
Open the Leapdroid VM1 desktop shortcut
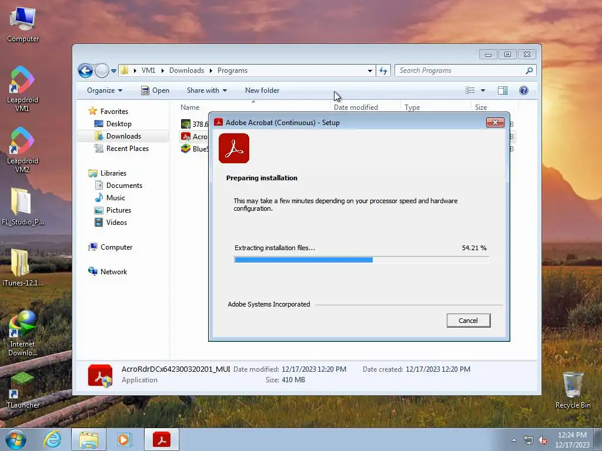22,88
